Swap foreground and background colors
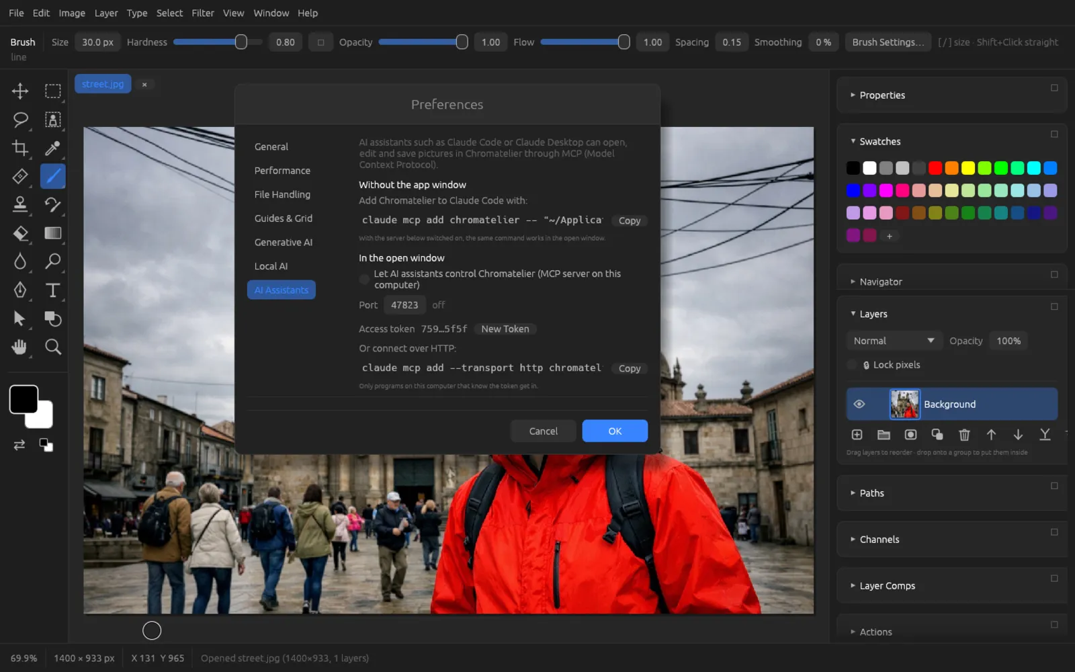1075x672 pixels. (x=19, y=445)
